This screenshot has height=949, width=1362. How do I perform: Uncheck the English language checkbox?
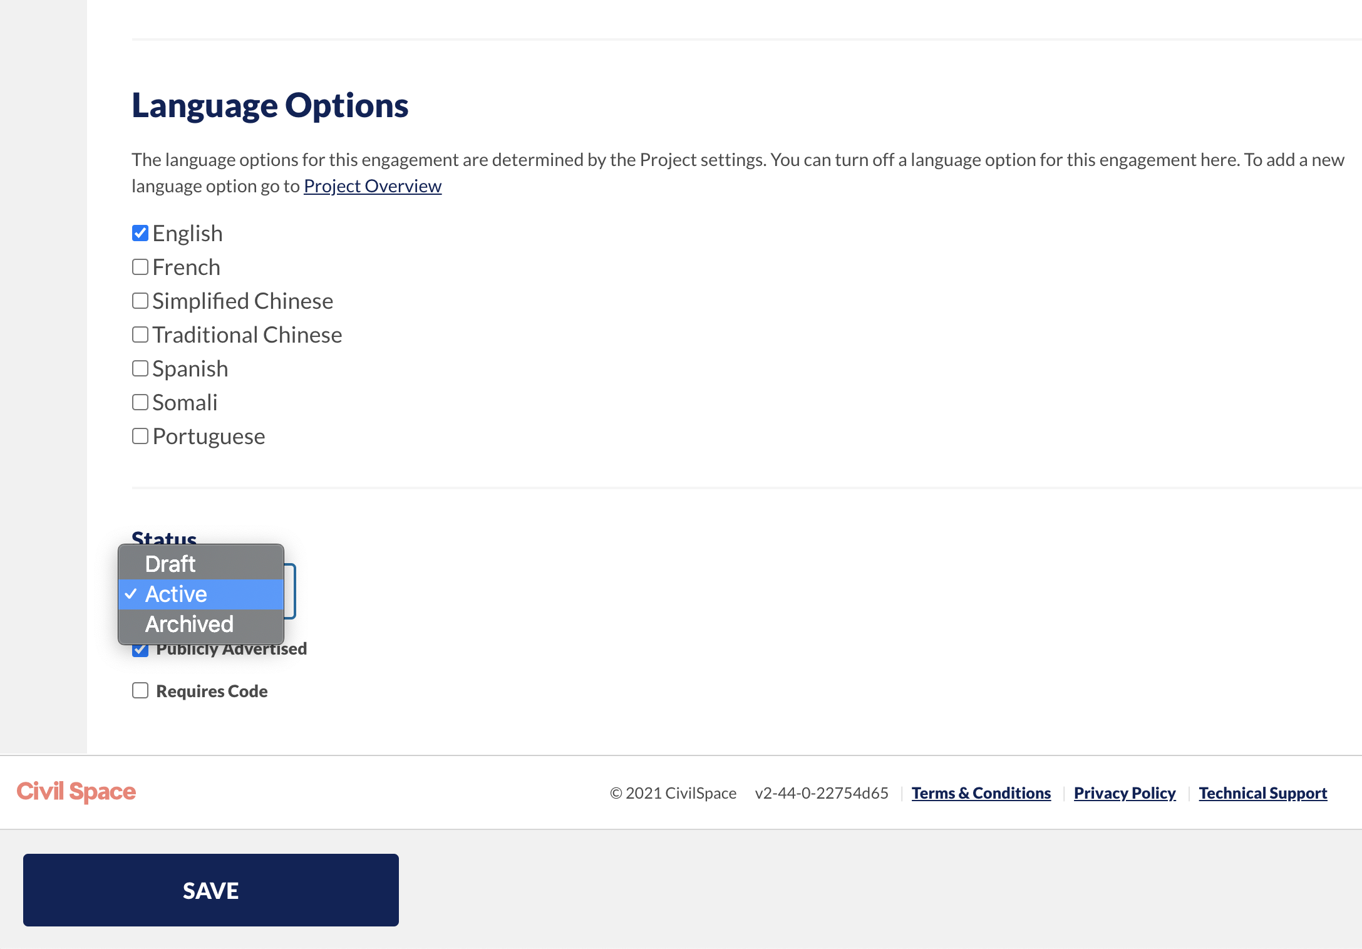click(140, 233)
